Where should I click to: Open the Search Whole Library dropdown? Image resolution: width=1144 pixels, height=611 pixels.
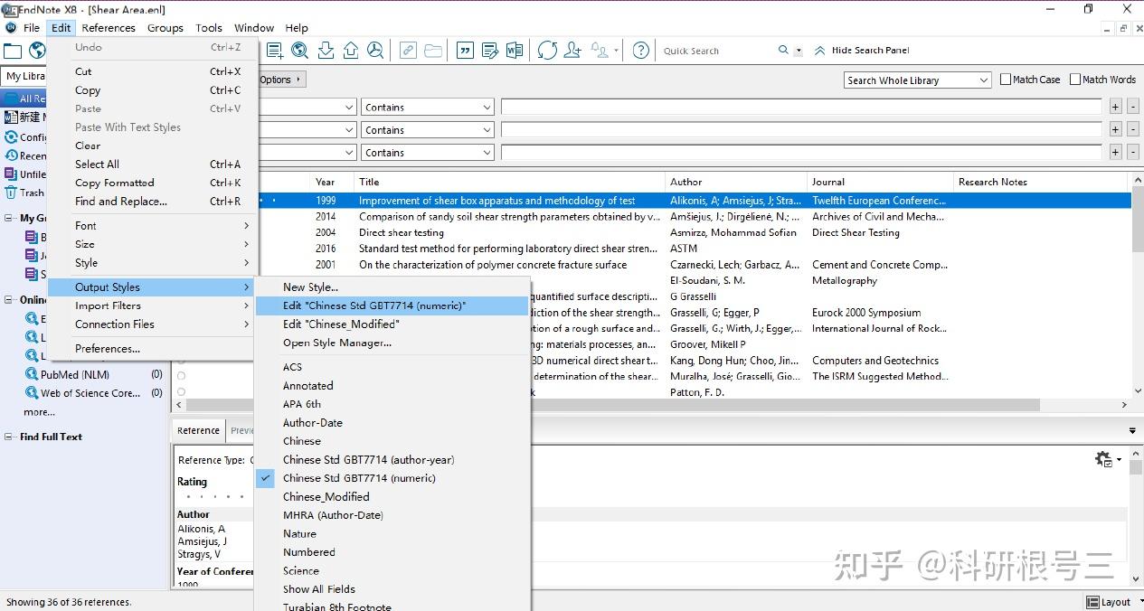918,80
